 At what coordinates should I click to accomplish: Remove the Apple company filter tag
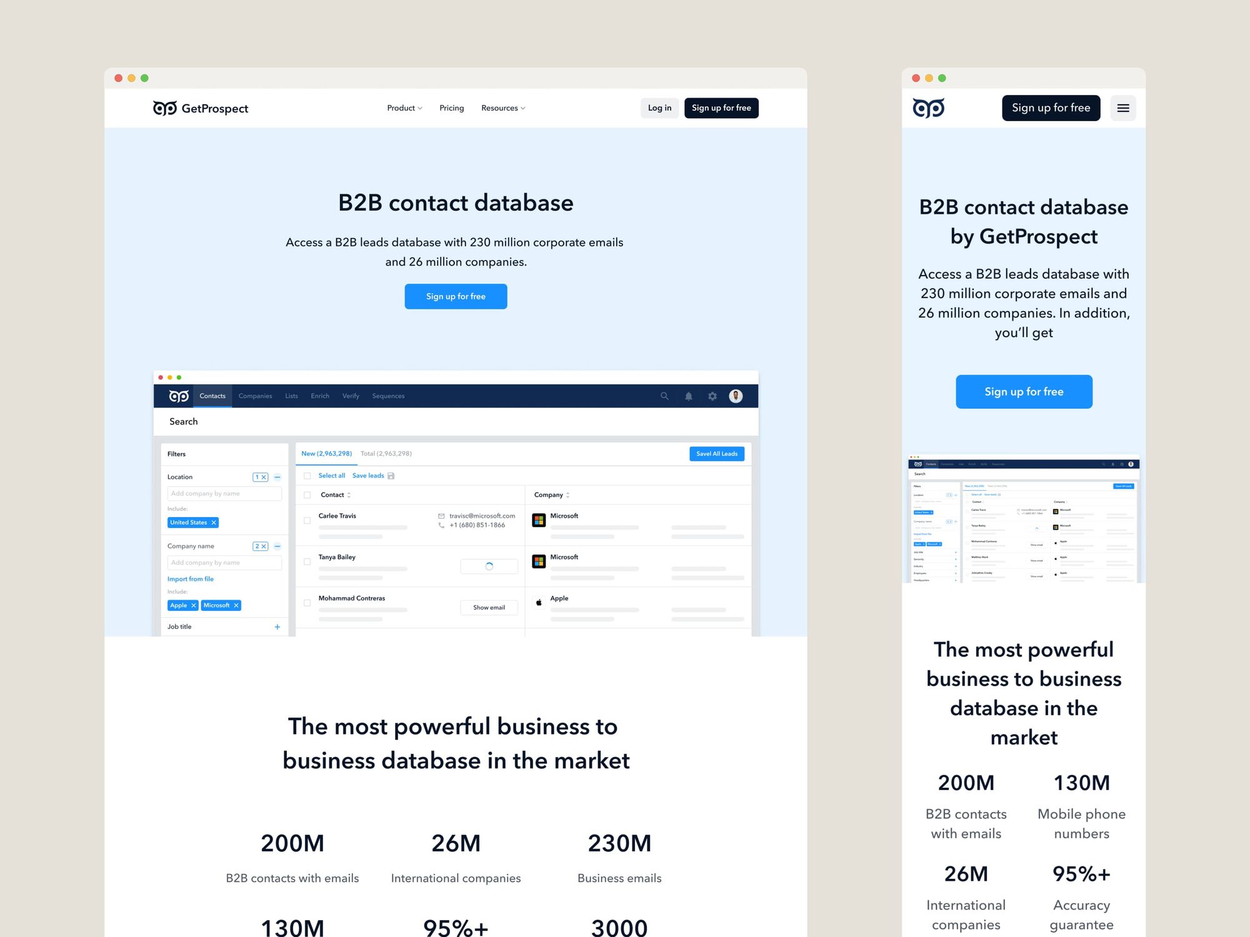coord(194,605)
